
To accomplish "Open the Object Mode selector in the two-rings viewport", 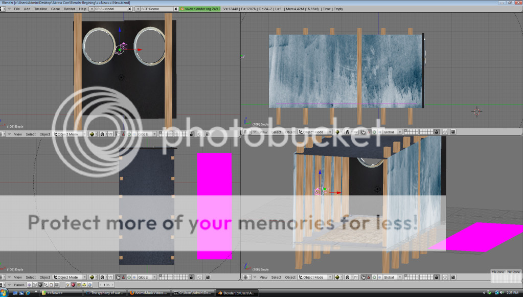I will pyautogui.click(x=69, y=134).
